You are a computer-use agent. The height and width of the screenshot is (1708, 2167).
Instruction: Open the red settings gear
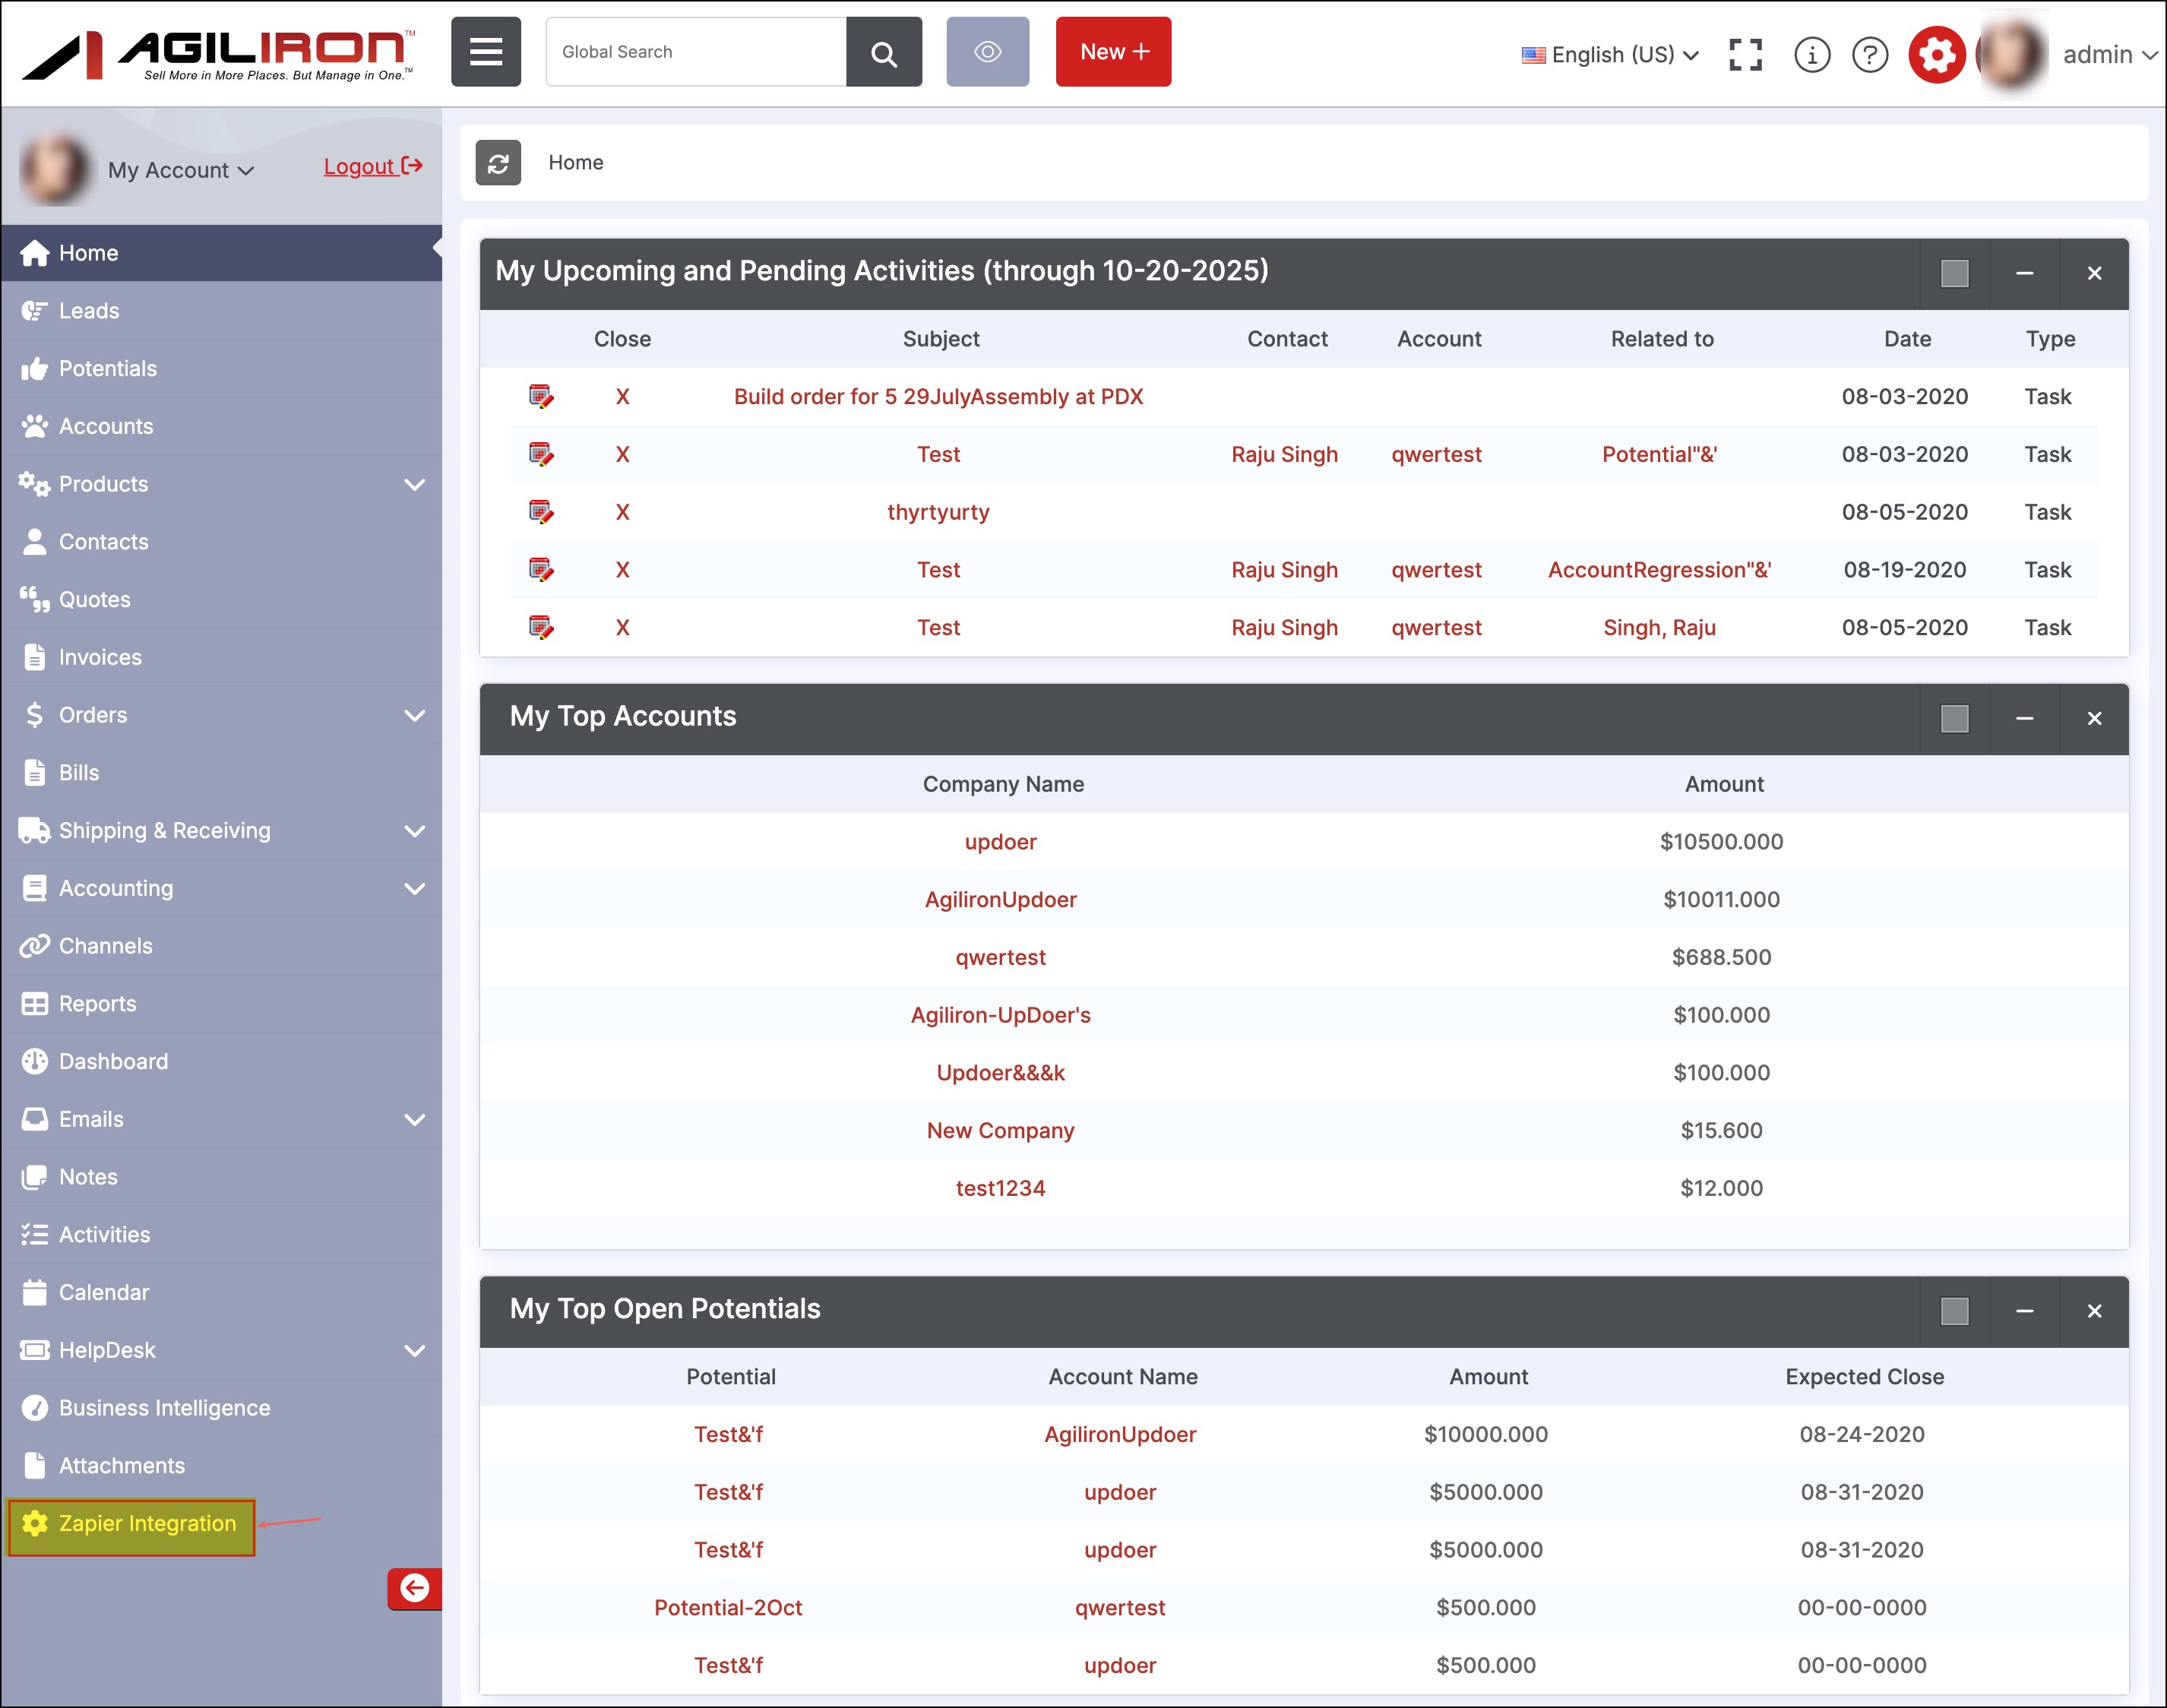(1936, 54)
